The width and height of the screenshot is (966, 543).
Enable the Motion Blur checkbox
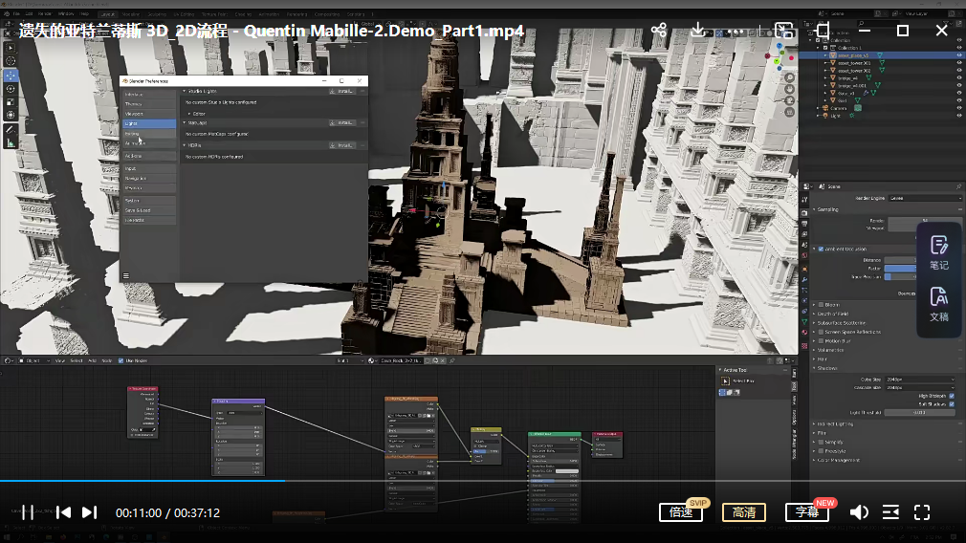click(x=821, y=340)
